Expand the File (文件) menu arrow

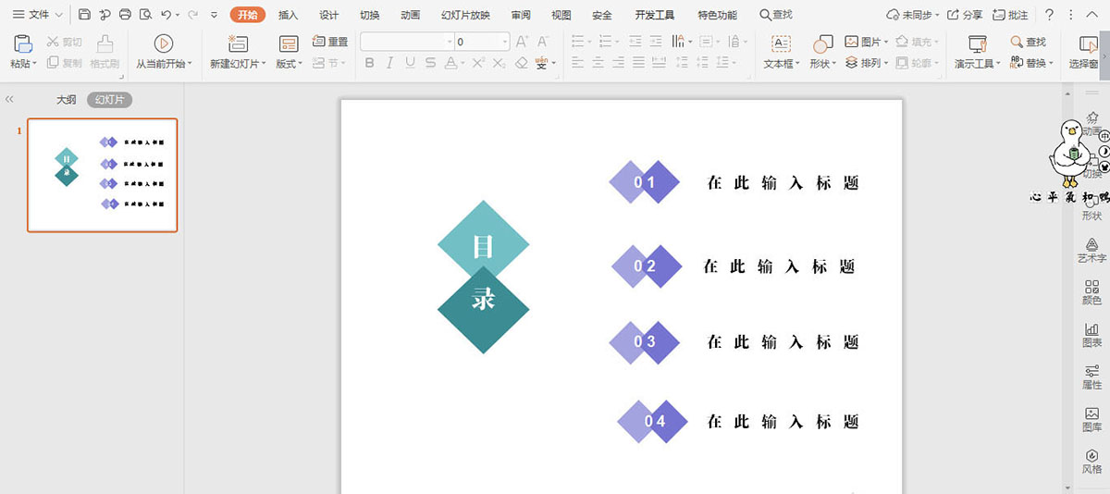coord(59,15)
